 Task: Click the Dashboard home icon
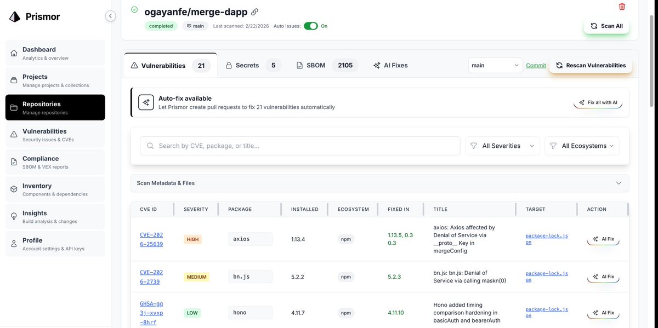[x=14, y=53]
